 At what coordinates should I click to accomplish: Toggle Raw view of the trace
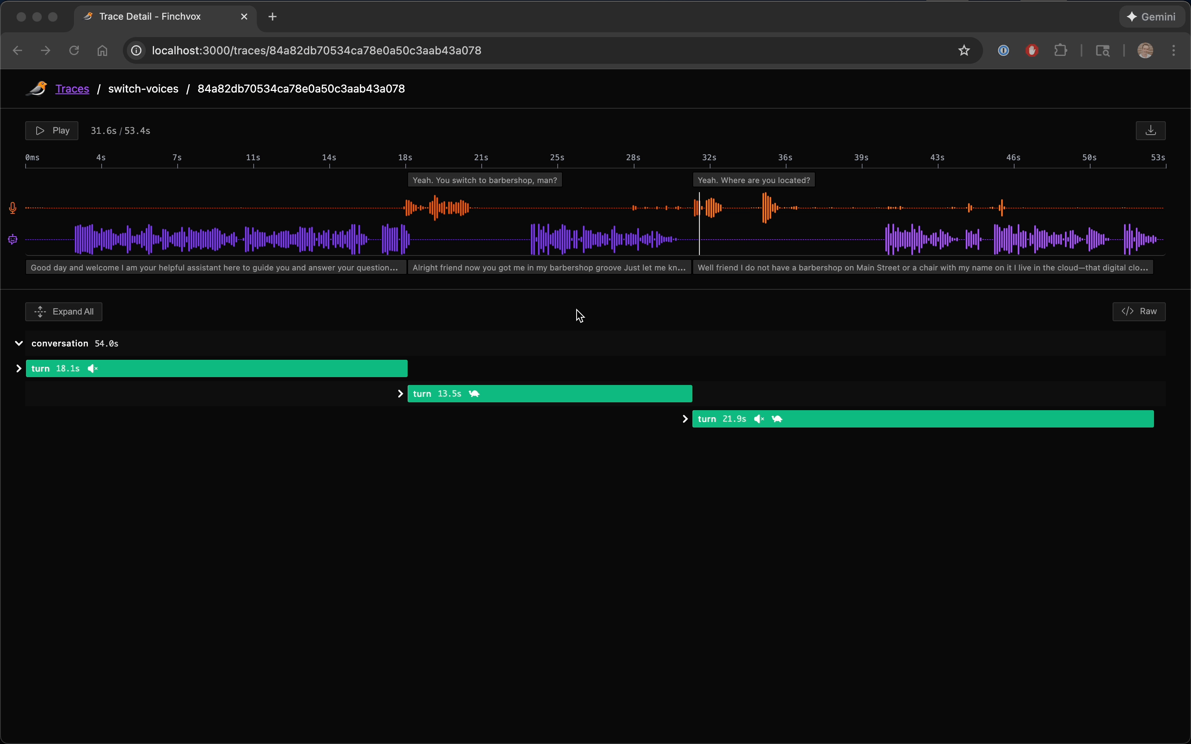tap(1139, 311)
